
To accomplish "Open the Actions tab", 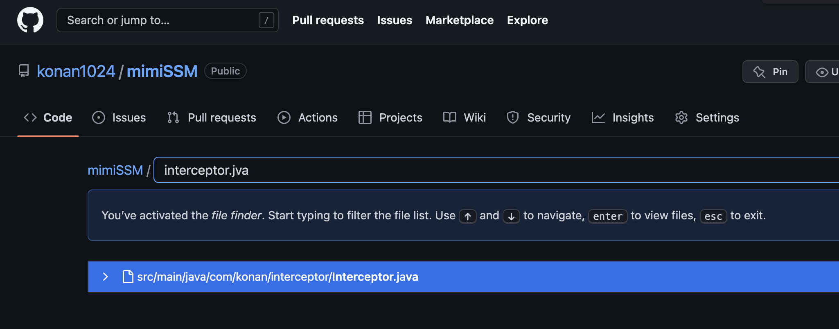I will pos(307,117).
